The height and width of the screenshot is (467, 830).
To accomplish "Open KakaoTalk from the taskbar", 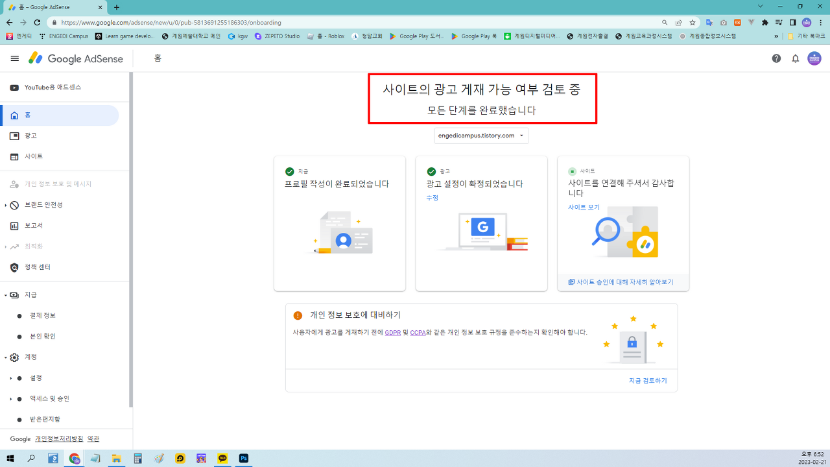I will tap(222, 459).
